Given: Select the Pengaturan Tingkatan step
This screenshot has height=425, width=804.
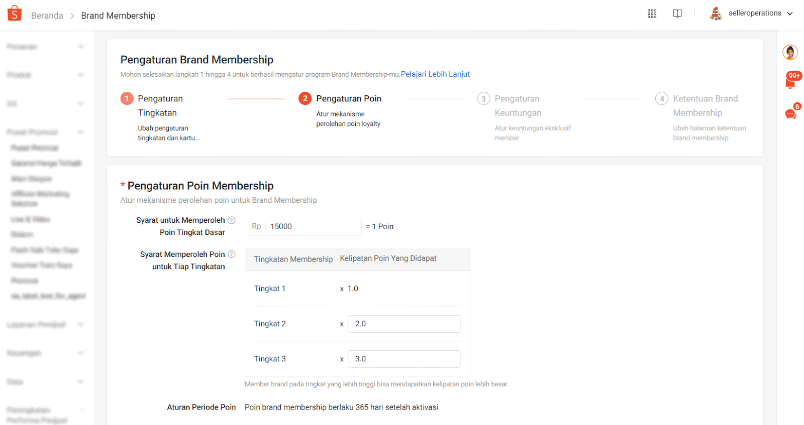Looking at the screenshot, I should coord(160,106).
